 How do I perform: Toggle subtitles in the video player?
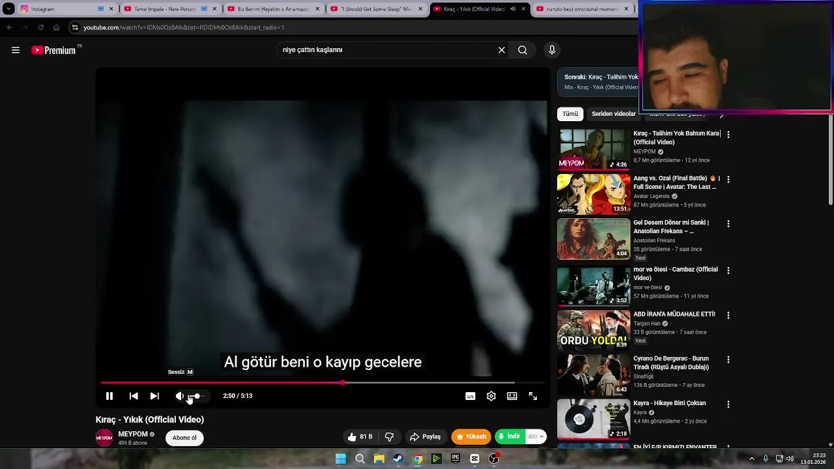tap(470, 396)
